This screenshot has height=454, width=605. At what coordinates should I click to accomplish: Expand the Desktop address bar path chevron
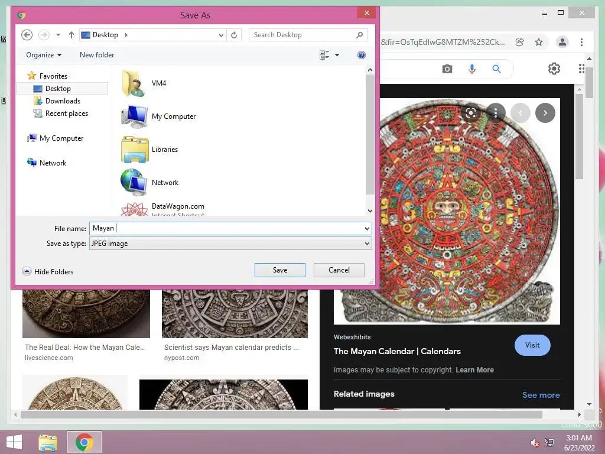(126, 35)
